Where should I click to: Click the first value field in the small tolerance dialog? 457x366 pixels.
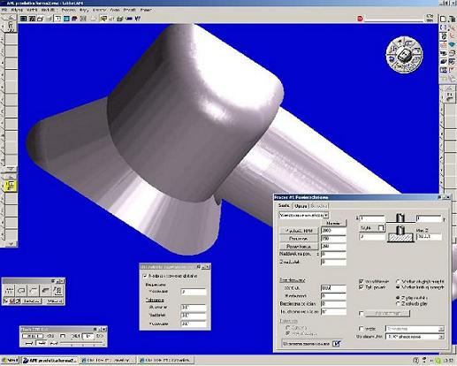[194, 292]
